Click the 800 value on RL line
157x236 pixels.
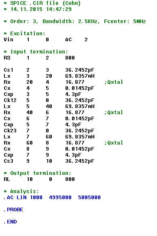click(70, 179)
